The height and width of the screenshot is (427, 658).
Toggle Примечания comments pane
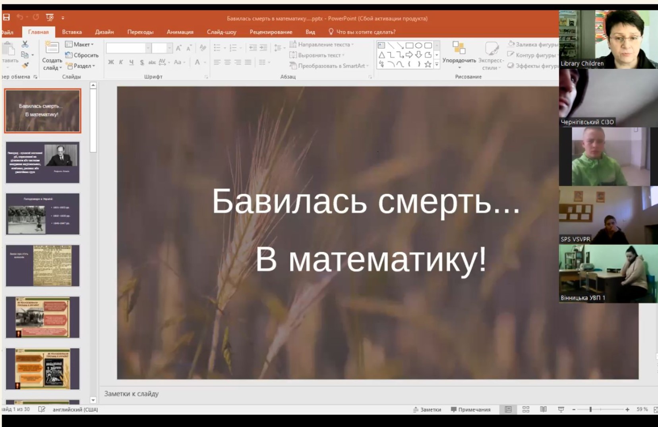(x=470, y=410)
